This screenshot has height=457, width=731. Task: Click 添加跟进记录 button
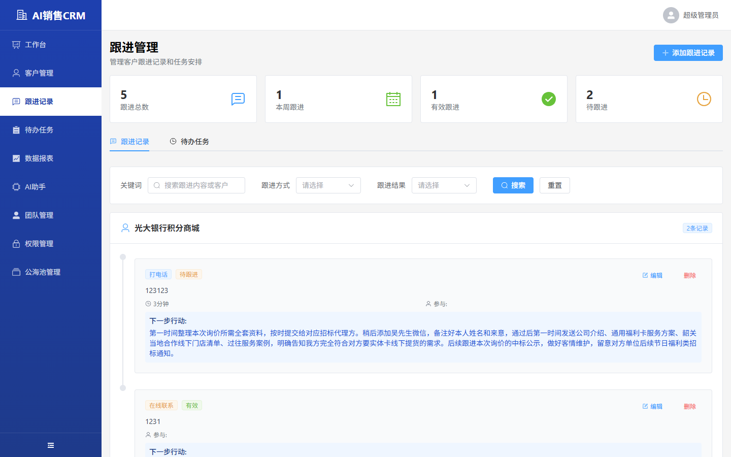[688, 53]
